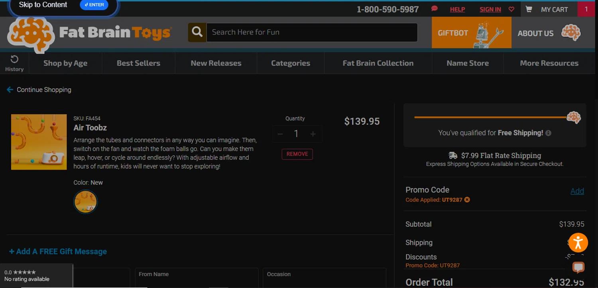Select the New color swatch

point(85,202)
